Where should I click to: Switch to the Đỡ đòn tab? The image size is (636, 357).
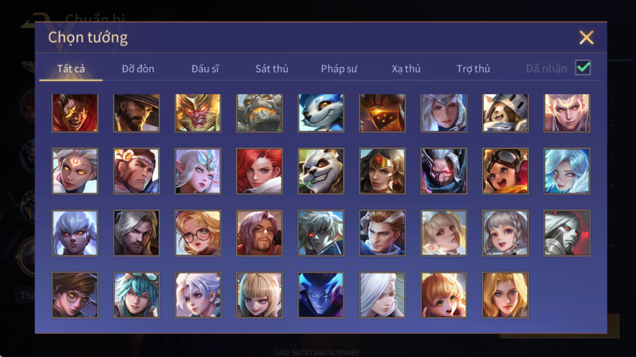pos(138,69)
